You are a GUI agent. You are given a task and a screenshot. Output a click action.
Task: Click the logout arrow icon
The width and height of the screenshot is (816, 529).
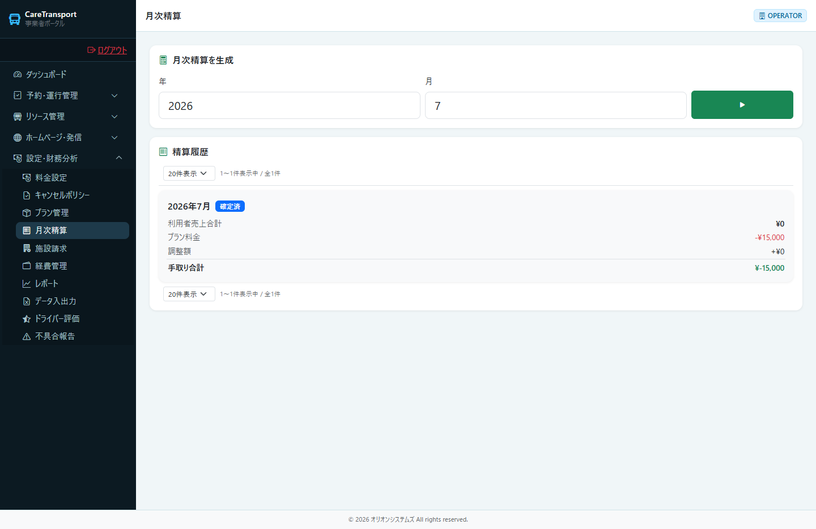91,50
